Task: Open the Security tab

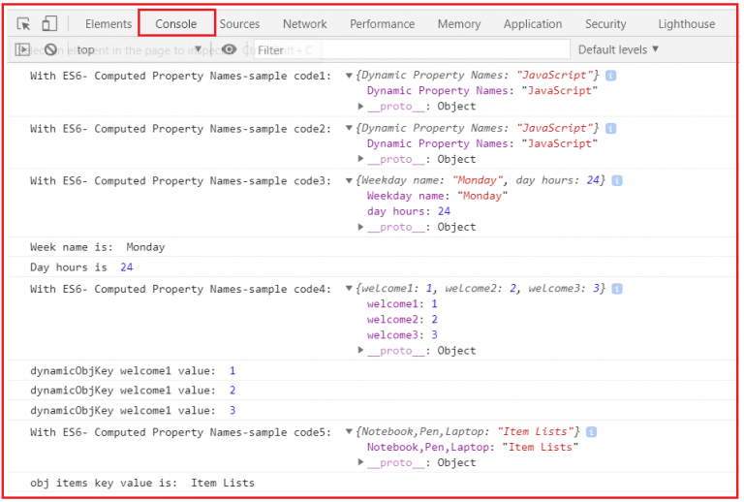Action: [x=605, y=23]
